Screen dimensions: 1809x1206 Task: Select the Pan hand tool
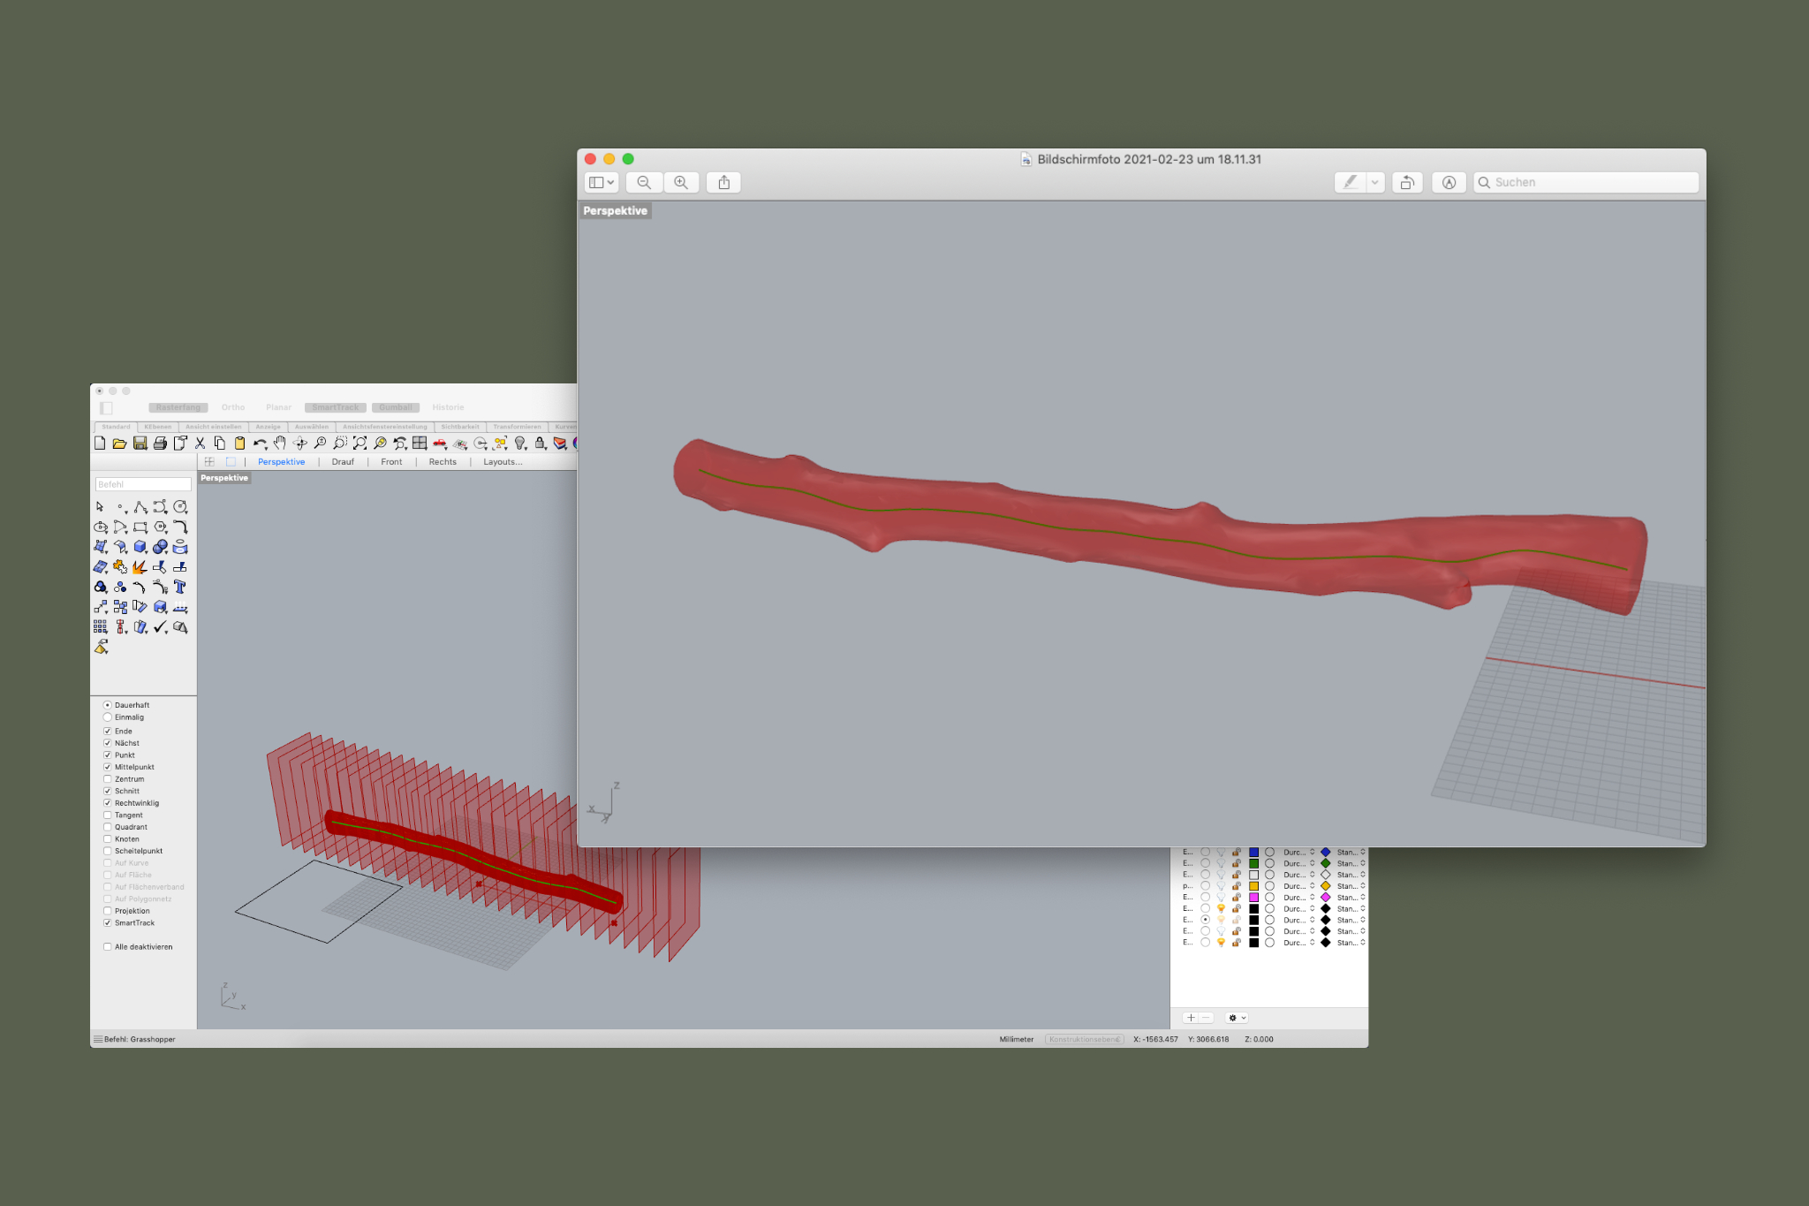click(x=280, y=444)
